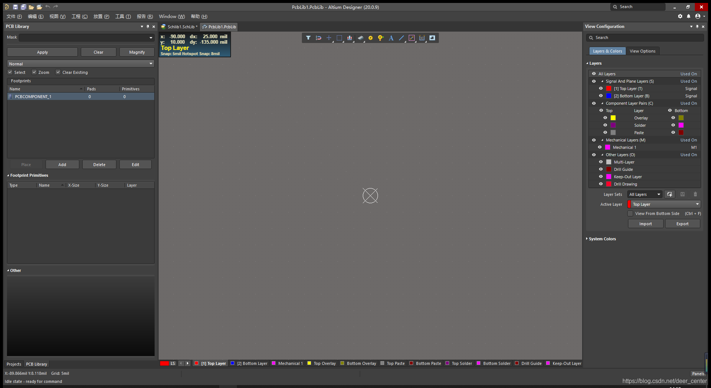Click the align objects chart icon
Viewport: 711px width, 388px height.
(x=349, y=38)
